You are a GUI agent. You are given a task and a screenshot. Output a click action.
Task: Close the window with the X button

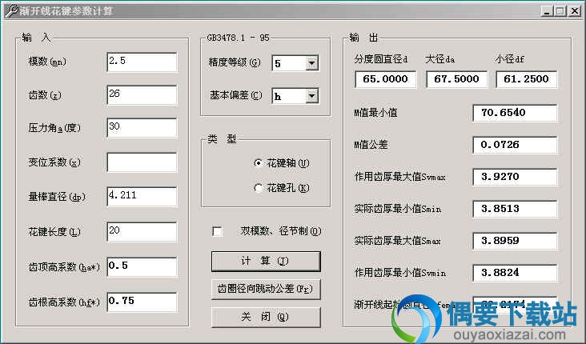tap(575, 11)
